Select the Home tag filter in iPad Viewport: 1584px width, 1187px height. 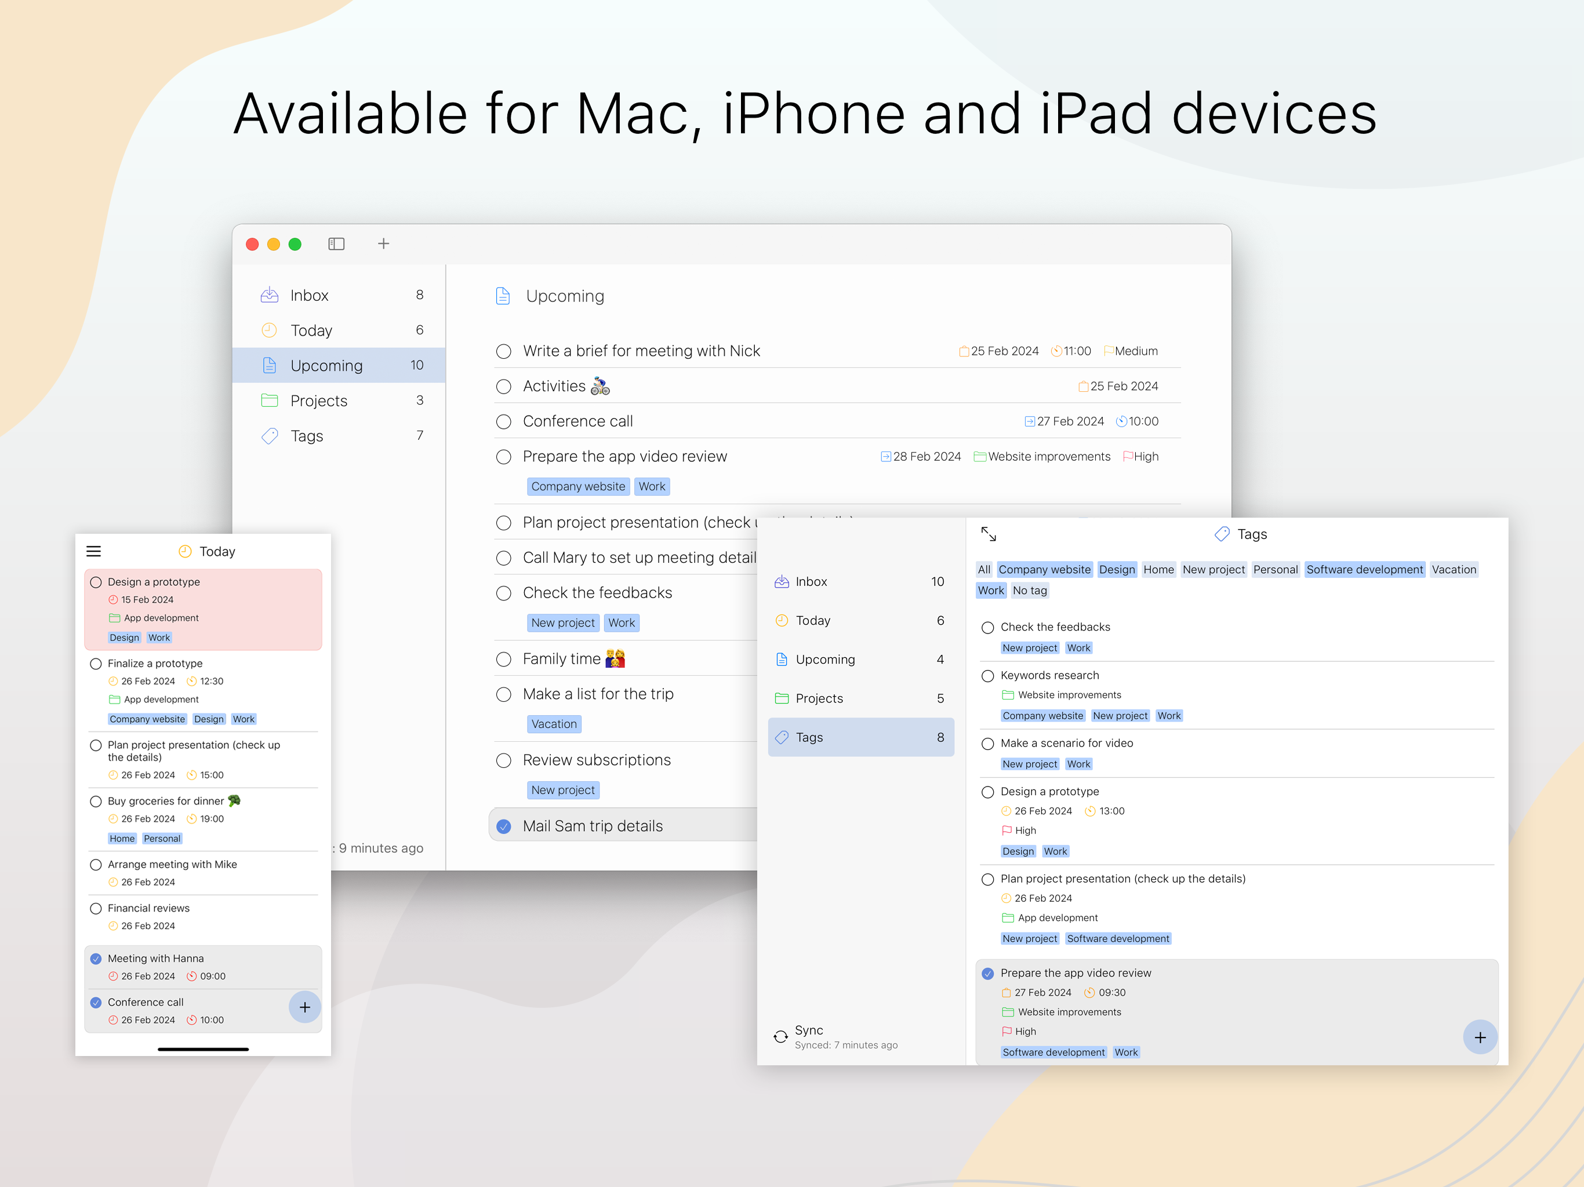coord(1158,570)
